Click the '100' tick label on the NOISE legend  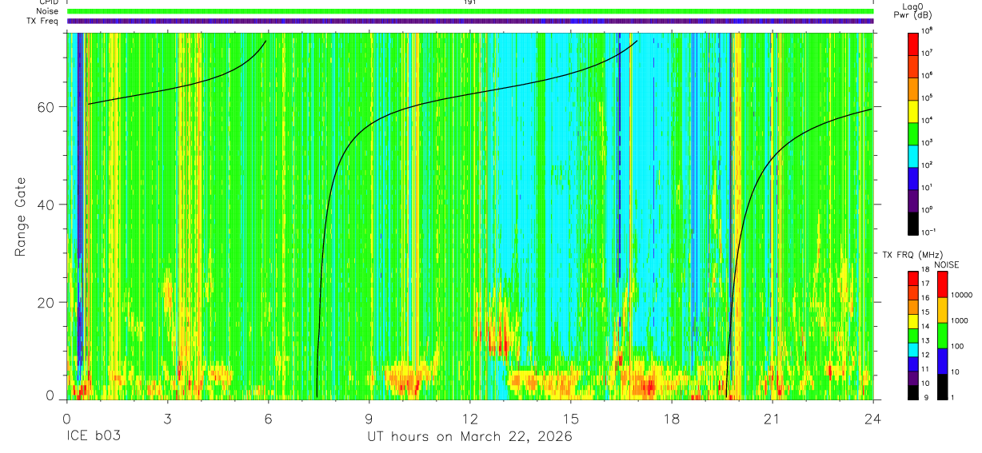coord(956,346)
